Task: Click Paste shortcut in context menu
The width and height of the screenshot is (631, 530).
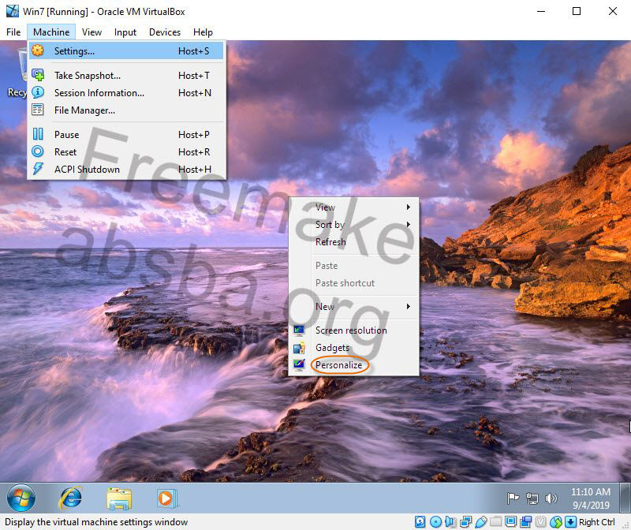Action: (x=353, y=283)
